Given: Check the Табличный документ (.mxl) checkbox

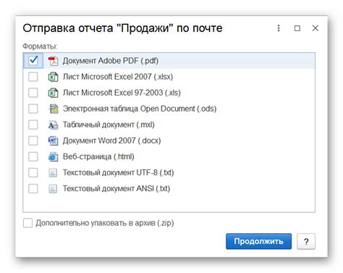Looking at the screenshot, I should pos(33,125).
